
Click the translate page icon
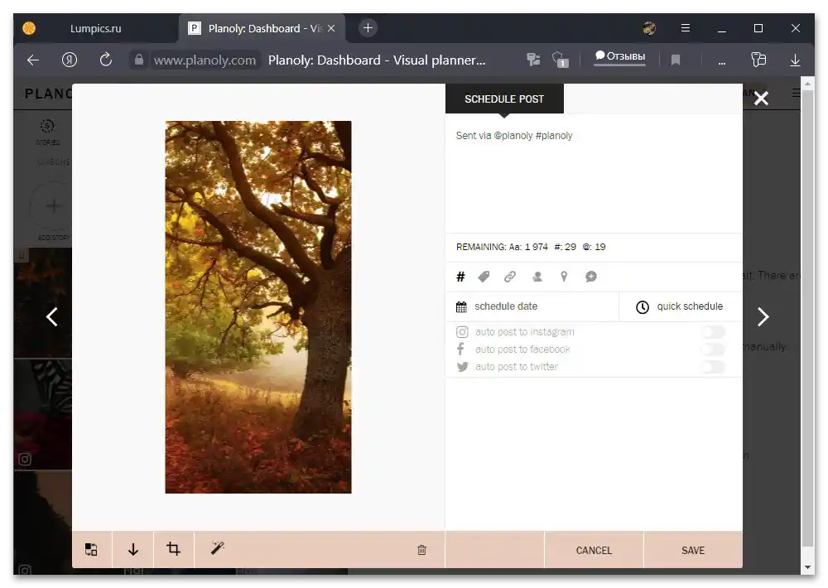pos(533,60)
